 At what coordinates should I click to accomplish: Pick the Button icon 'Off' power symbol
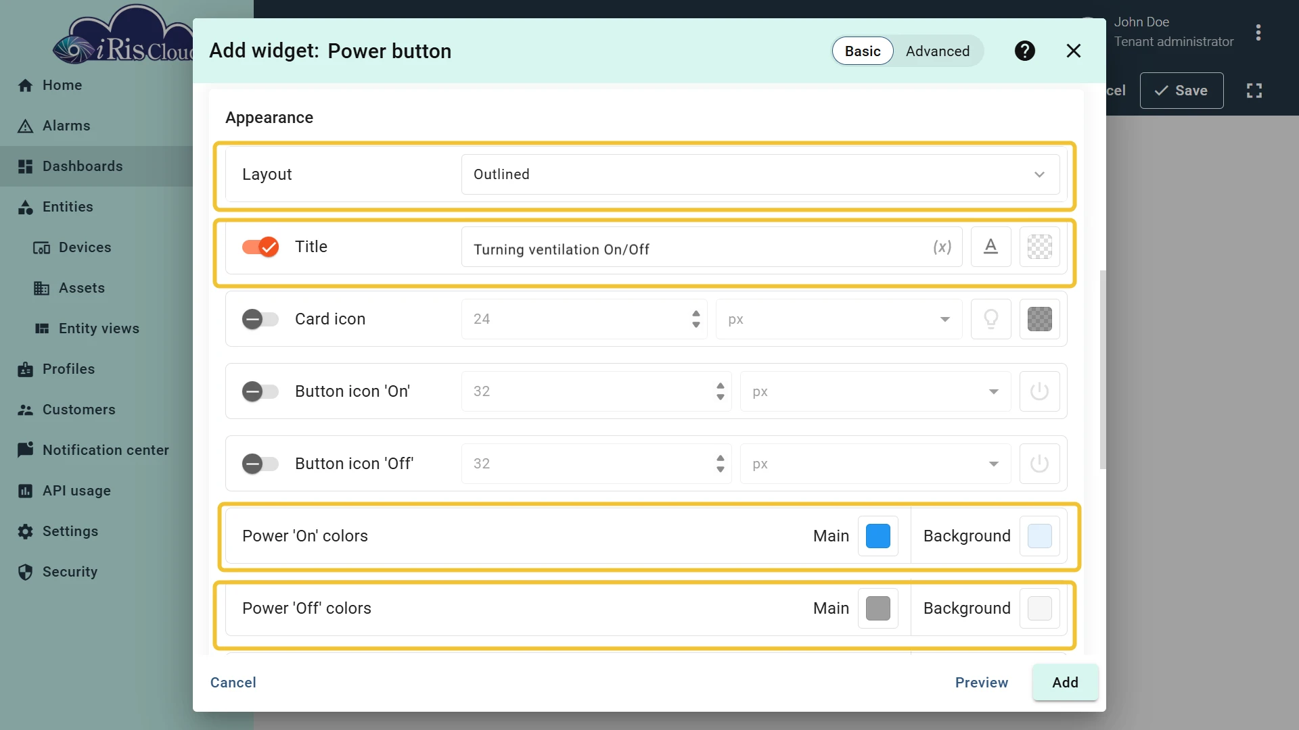[x=1039, y=464]
